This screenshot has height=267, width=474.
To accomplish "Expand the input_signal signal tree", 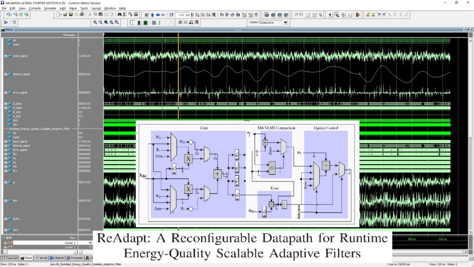I will [6, 56].
